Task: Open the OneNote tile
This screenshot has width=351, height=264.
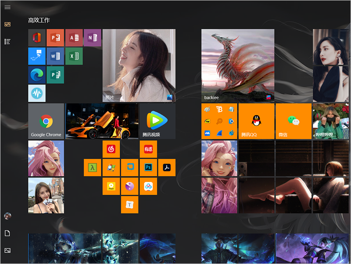Action: [x=93, y=38]
